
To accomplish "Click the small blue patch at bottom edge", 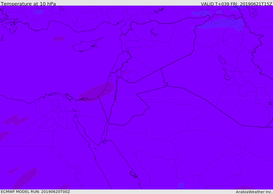I will click(181, 186).
